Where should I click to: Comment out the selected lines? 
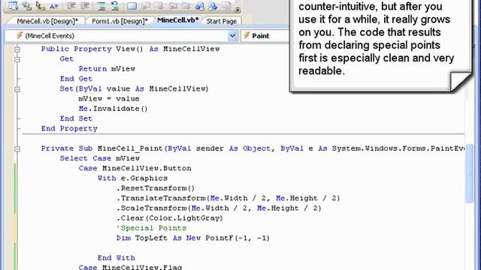click(101, 5)
